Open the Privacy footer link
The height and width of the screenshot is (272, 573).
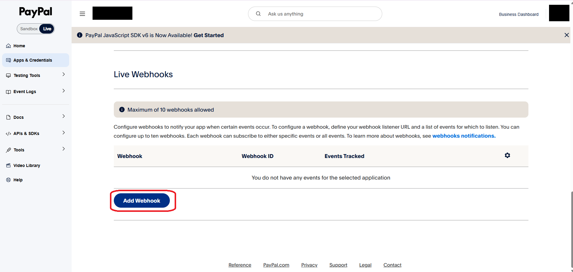(x=309, y=265)
